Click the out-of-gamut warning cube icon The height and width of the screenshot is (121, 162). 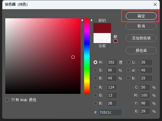(x=116, y=37)
